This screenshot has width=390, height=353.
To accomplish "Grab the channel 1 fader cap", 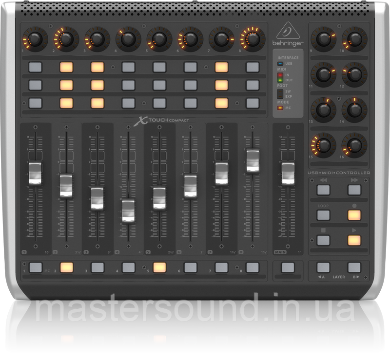I will (35, 174).
